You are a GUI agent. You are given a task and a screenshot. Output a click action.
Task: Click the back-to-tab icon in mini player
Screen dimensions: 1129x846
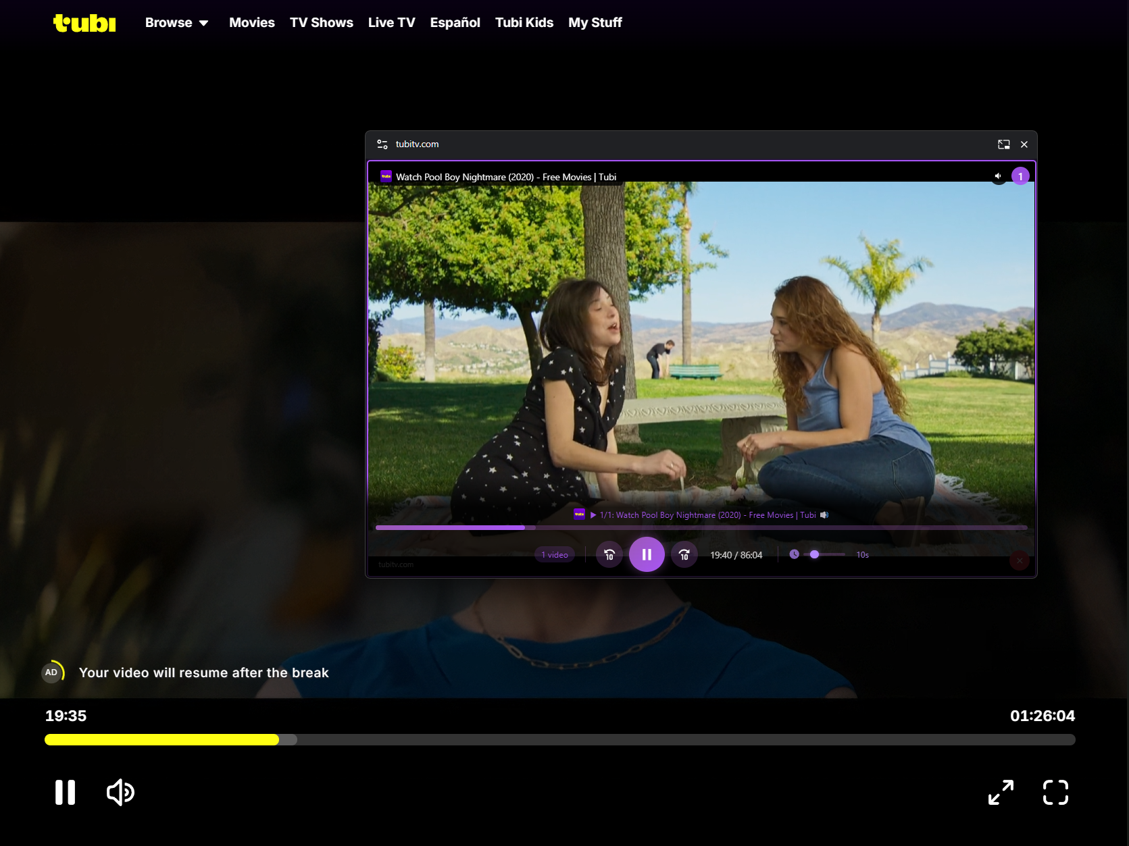(x=1003, y=144)
